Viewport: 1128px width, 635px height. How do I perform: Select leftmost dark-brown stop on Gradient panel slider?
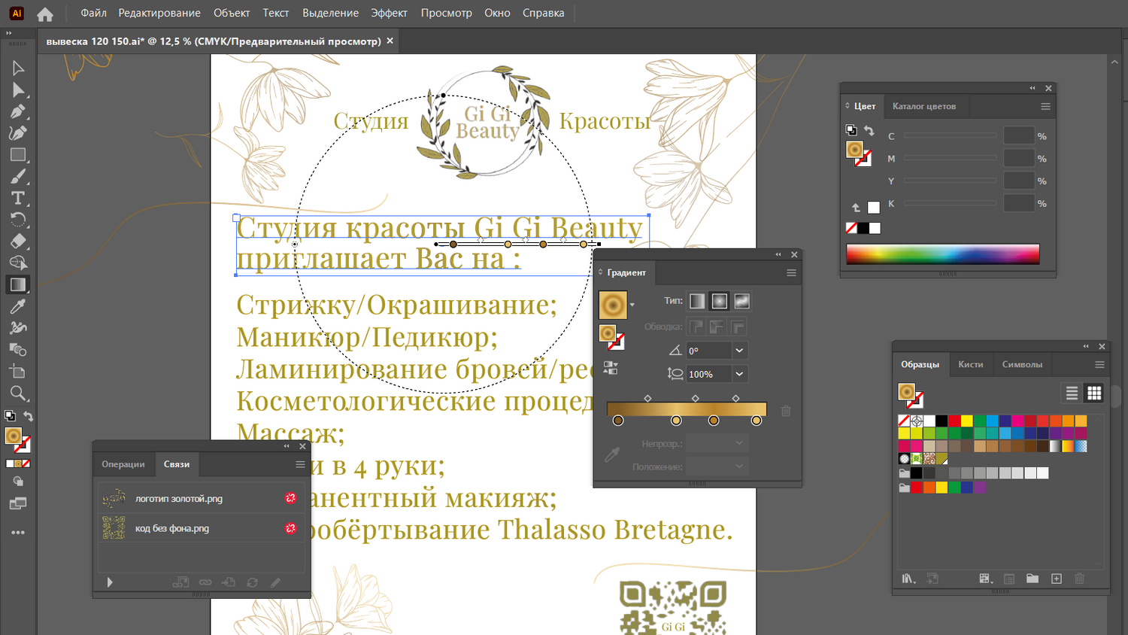[618, 421]
